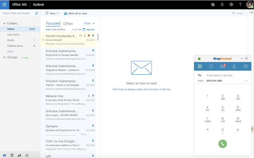This screenshot has width=254, height=158.
Task: Click the Skype icon in top bar
Action: pos(213,4)
